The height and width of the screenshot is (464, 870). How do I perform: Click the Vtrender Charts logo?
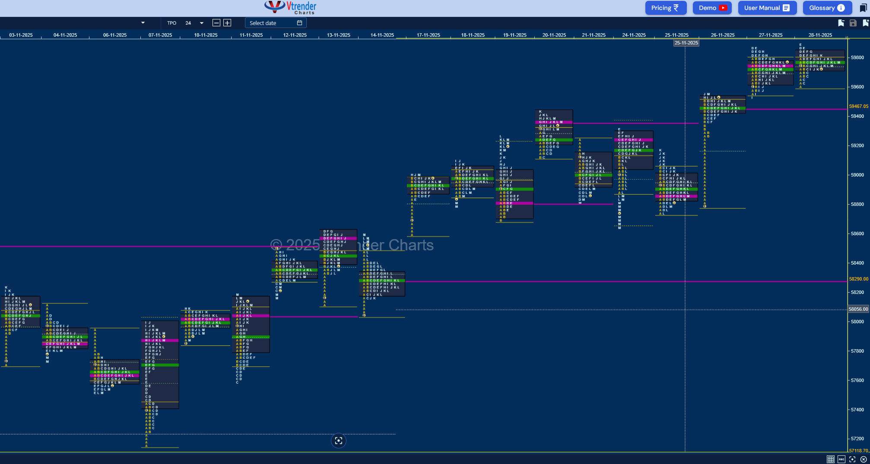(290, 8)
